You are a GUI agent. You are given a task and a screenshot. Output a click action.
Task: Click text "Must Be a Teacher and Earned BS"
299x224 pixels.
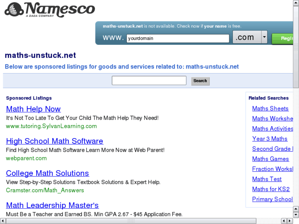click(x=49, y=214)
